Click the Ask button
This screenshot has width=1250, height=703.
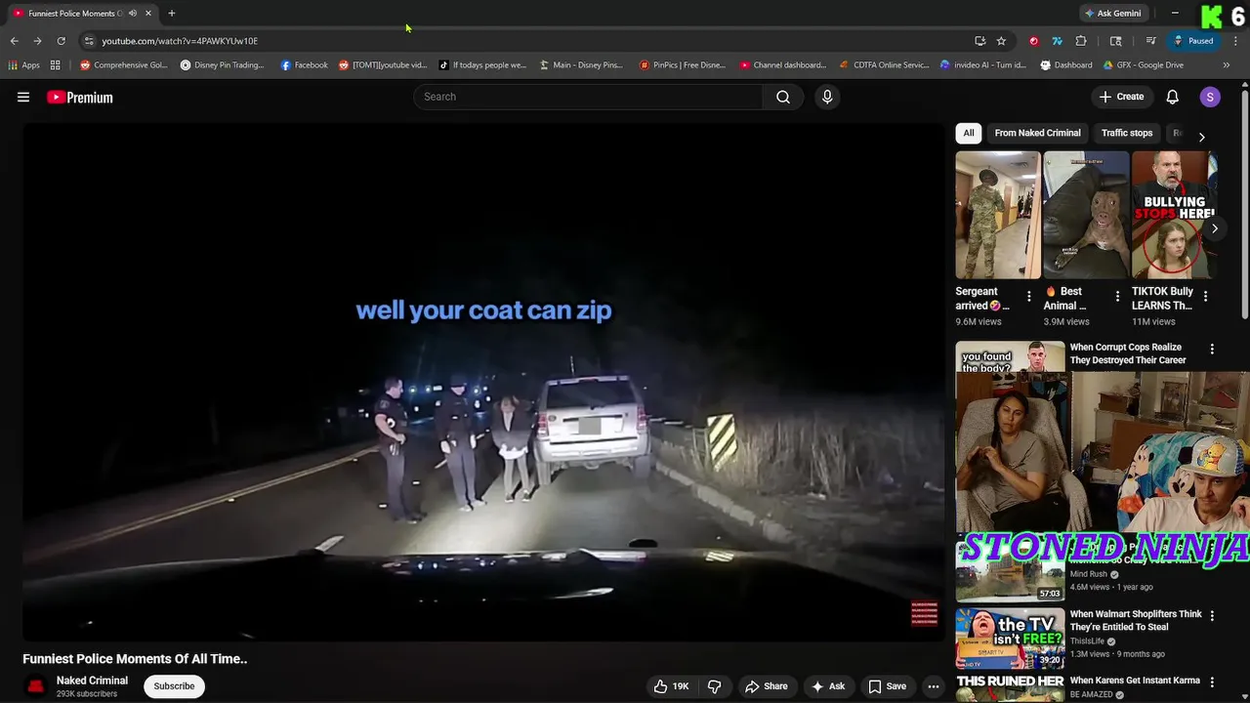pyautogui.click(x=828, y=686)
